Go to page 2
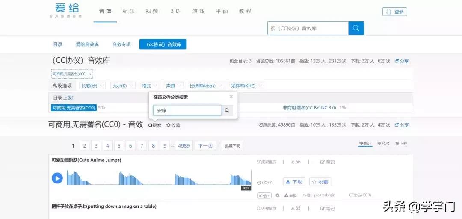Viewport: 462px width, 219px height. tap(85, 145)
